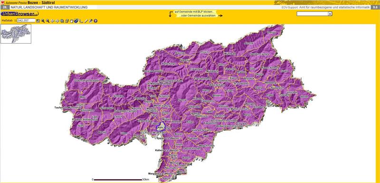Select the highlighted Nals municipality outline
The image size is (380, 183).
coord(161,126)
